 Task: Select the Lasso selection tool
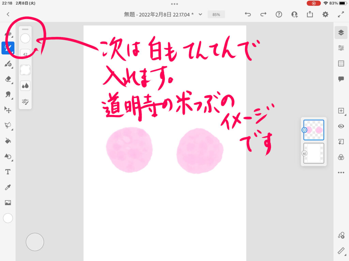coord(8,125)
